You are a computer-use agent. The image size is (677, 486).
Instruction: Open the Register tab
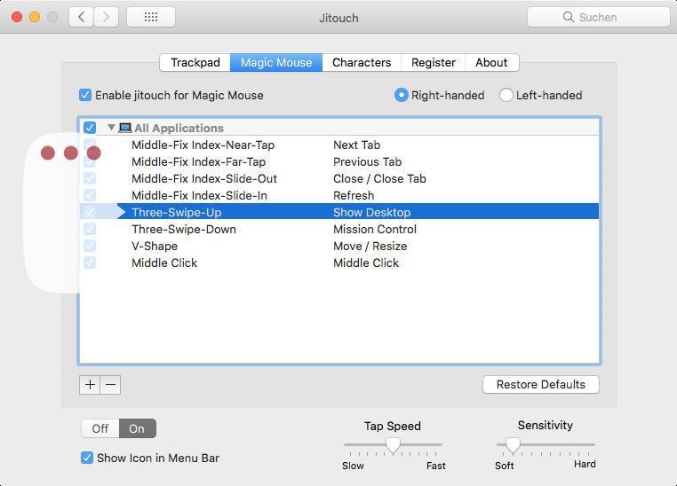pos(433,62)
